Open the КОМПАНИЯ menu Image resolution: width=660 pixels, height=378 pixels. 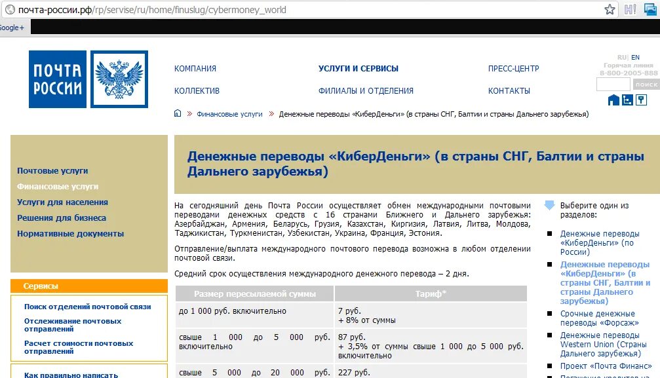(195, 69)
